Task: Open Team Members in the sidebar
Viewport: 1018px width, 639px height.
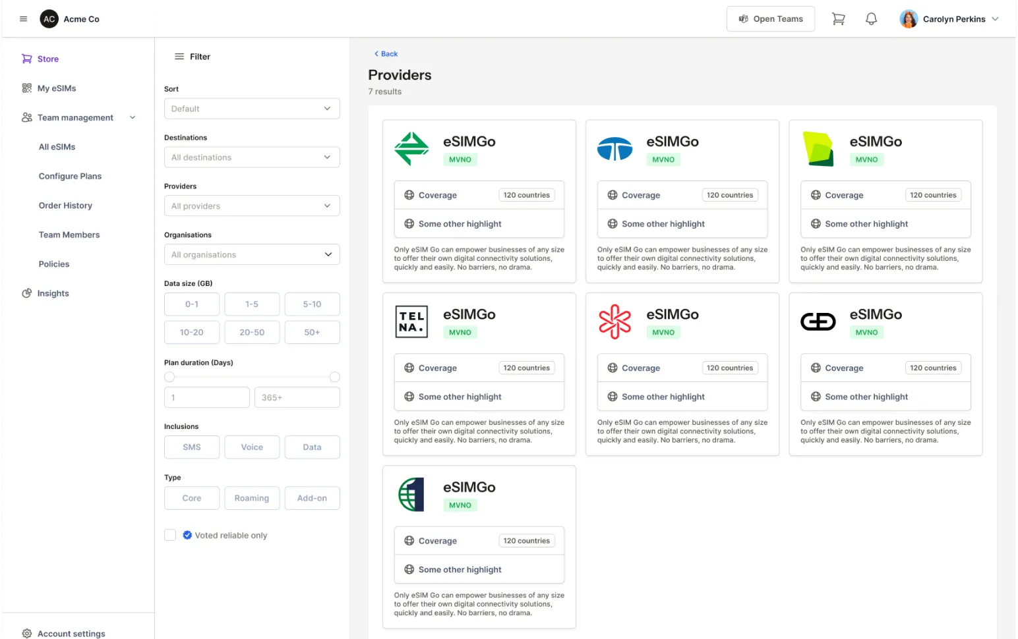Action: (69, 235)
